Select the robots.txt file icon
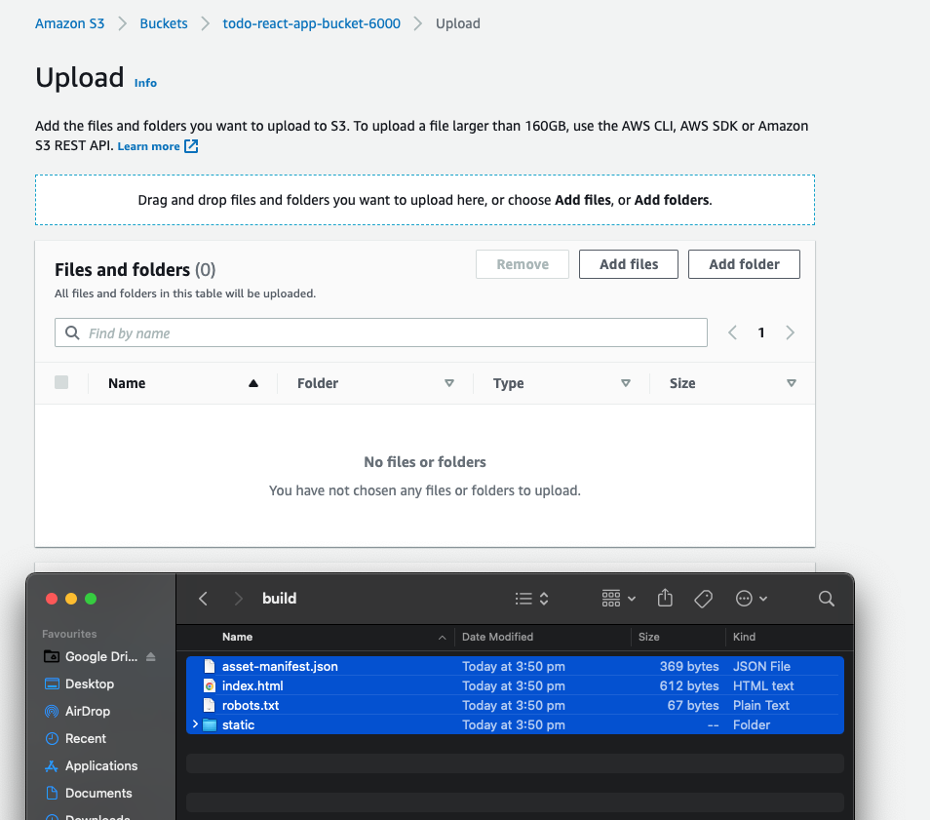The image size is (930, 820). (x=210, y=706)
